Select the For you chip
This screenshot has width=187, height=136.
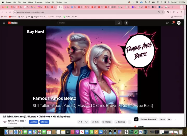[x=162, y=119]
